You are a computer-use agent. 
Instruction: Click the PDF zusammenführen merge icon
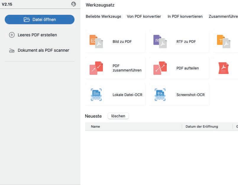coord(96,68)
